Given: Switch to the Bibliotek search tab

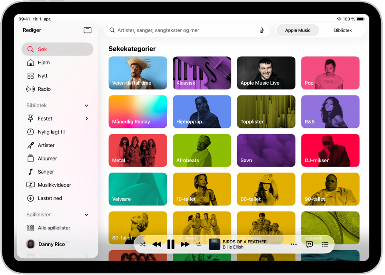Looking at the screenshot, I should pyautogui.click(x=343, y=30).
